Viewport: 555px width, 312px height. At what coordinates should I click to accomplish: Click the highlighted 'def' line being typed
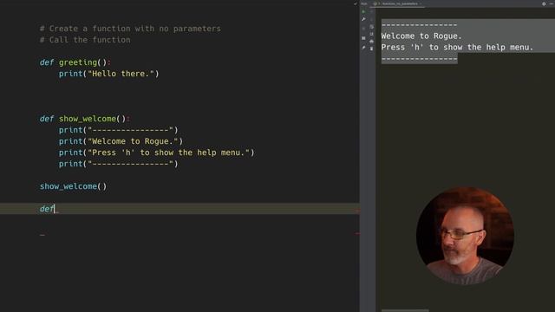[180, 209]
